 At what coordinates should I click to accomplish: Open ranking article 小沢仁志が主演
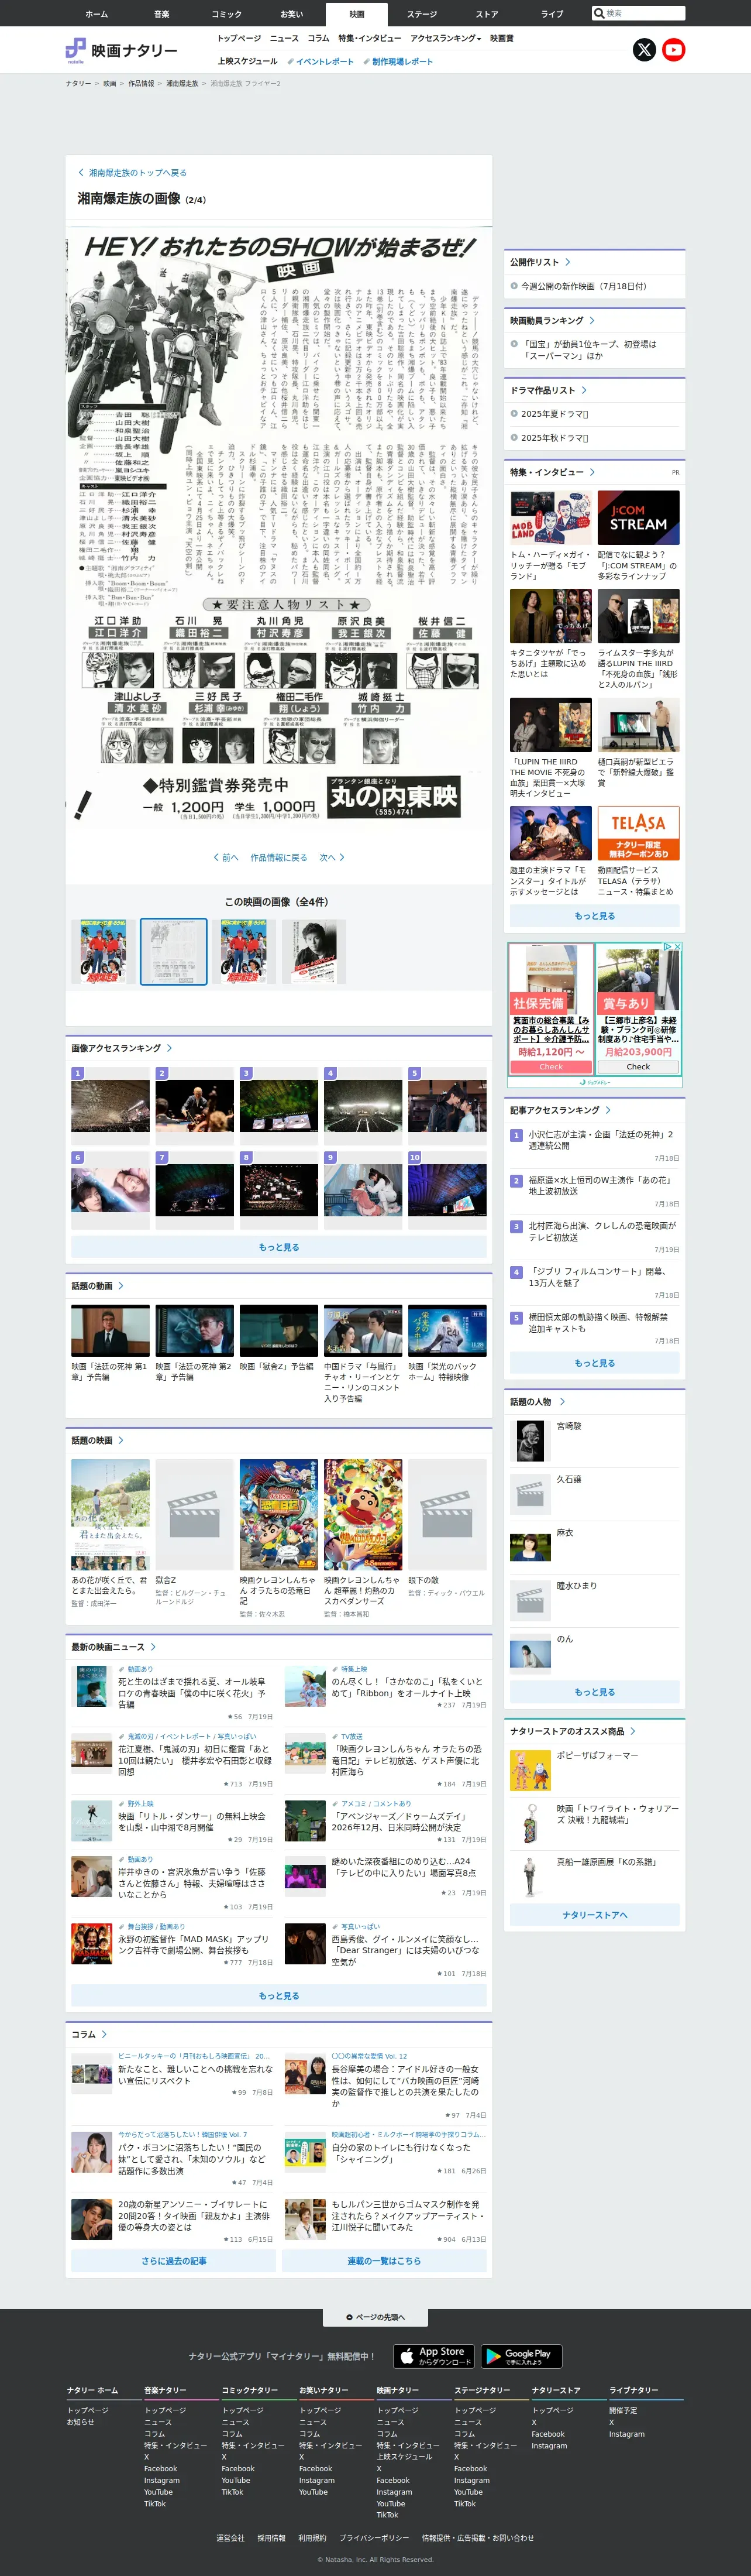600,1140
